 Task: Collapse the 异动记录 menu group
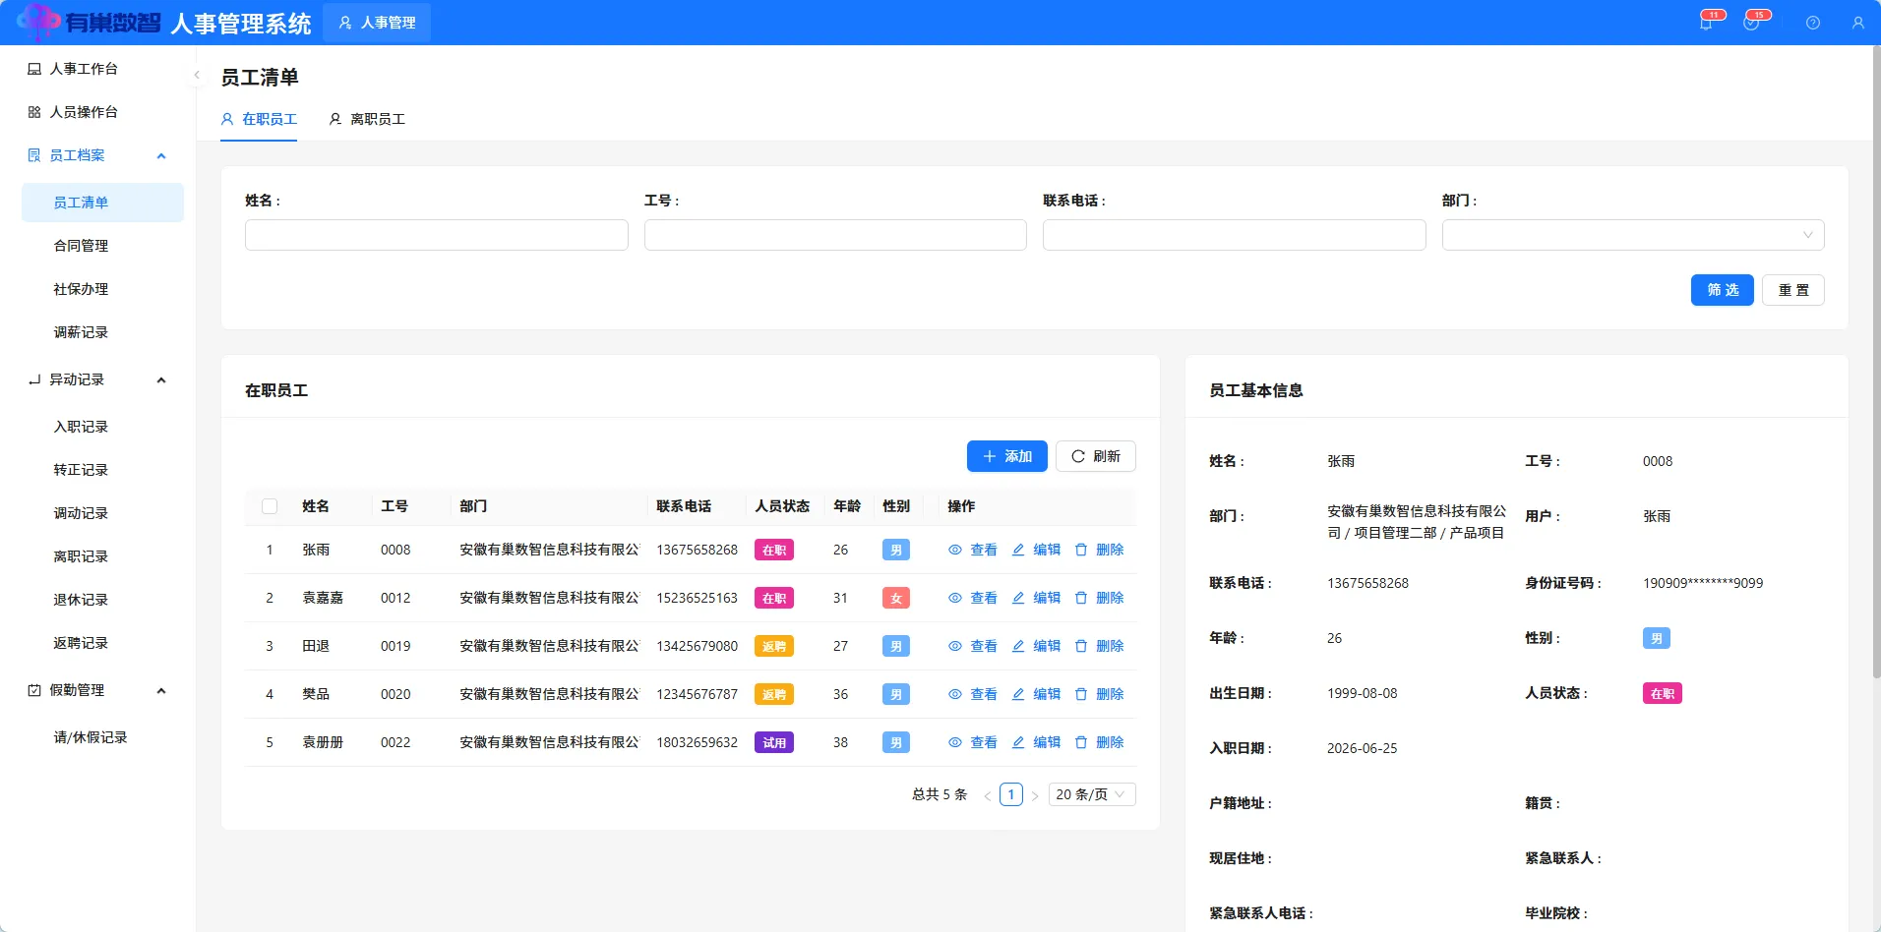click(x=161, y=379)
